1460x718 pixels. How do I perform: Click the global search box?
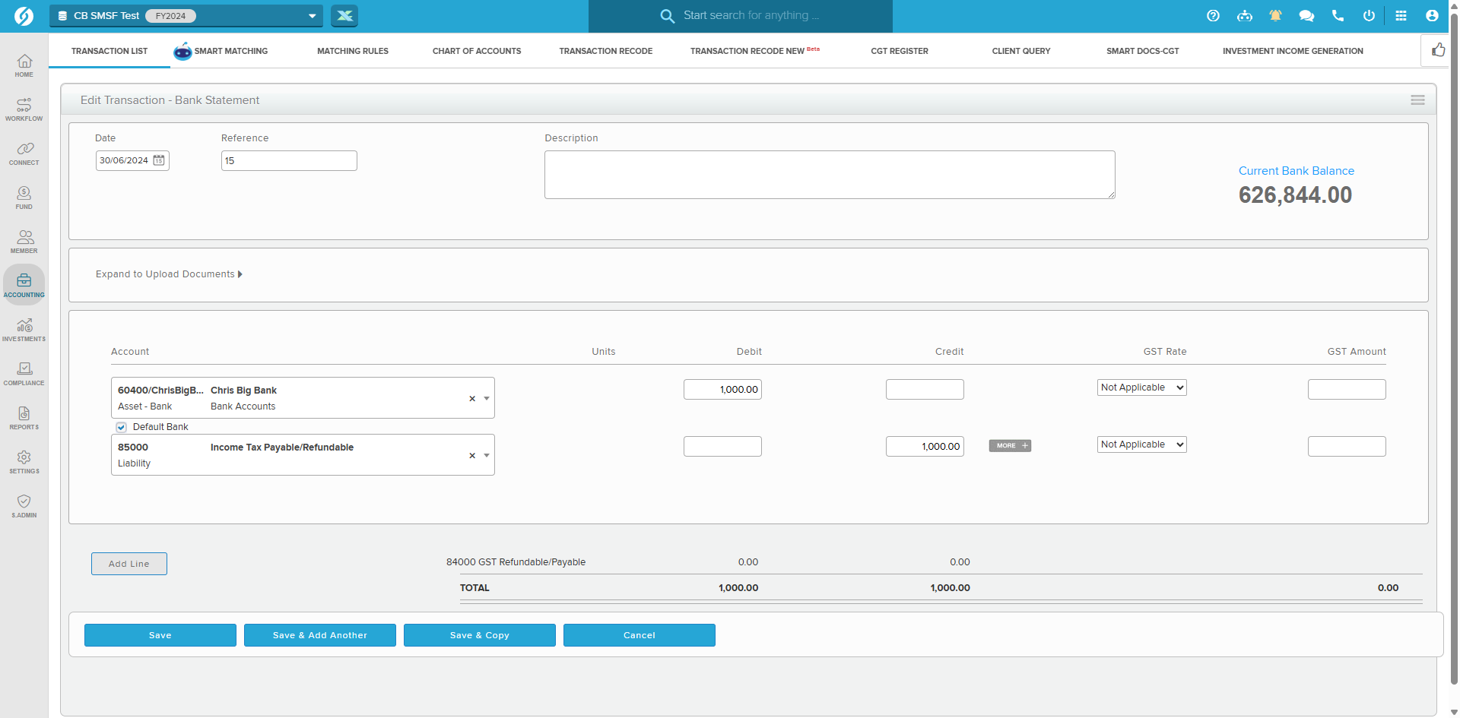pyautogui.click(x=741, y=16)
